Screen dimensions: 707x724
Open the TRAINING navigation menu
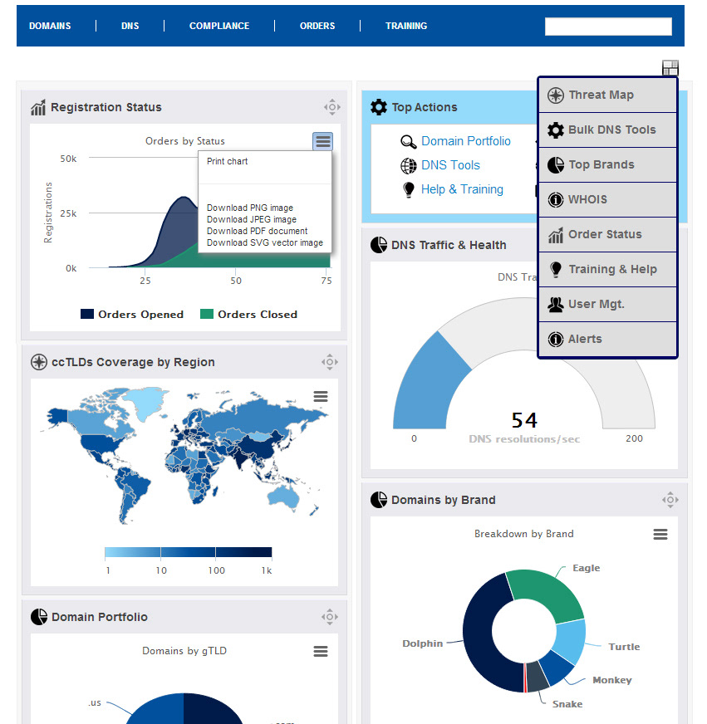point(406,26)
